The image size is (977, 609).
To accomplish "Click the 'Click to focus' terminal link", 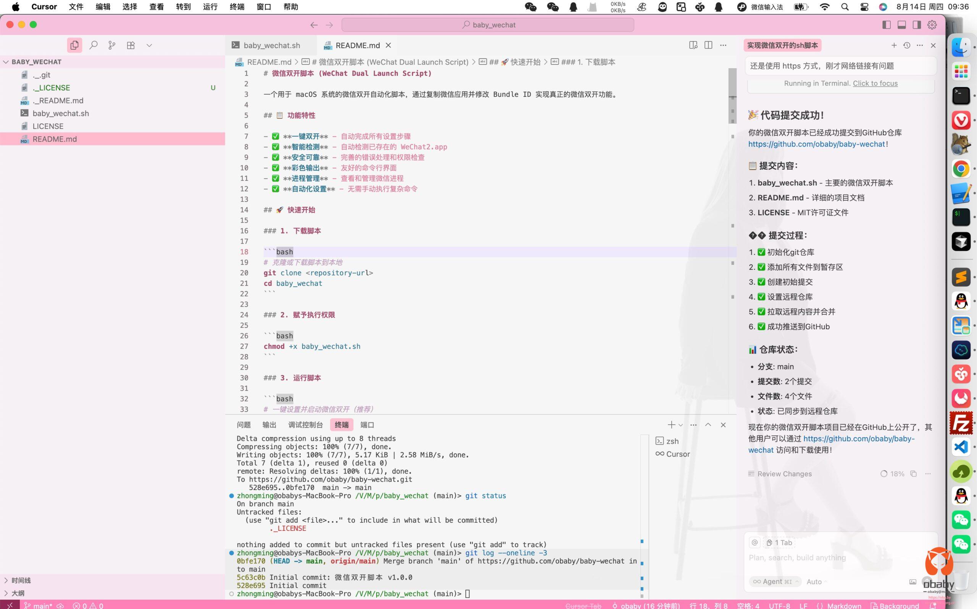I will click(875, 83).
